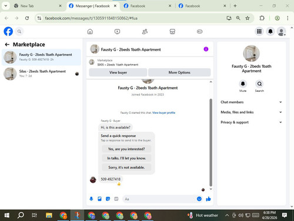Click the address bar URL
The width and height of the screenshot is (294, 221).
pos(91,18)
